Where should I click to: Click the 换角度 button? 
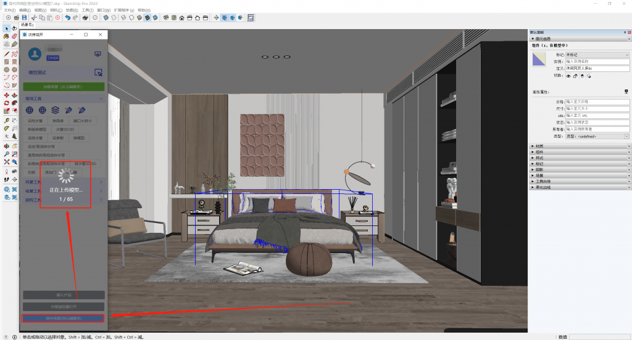click(x=57, y=121)
